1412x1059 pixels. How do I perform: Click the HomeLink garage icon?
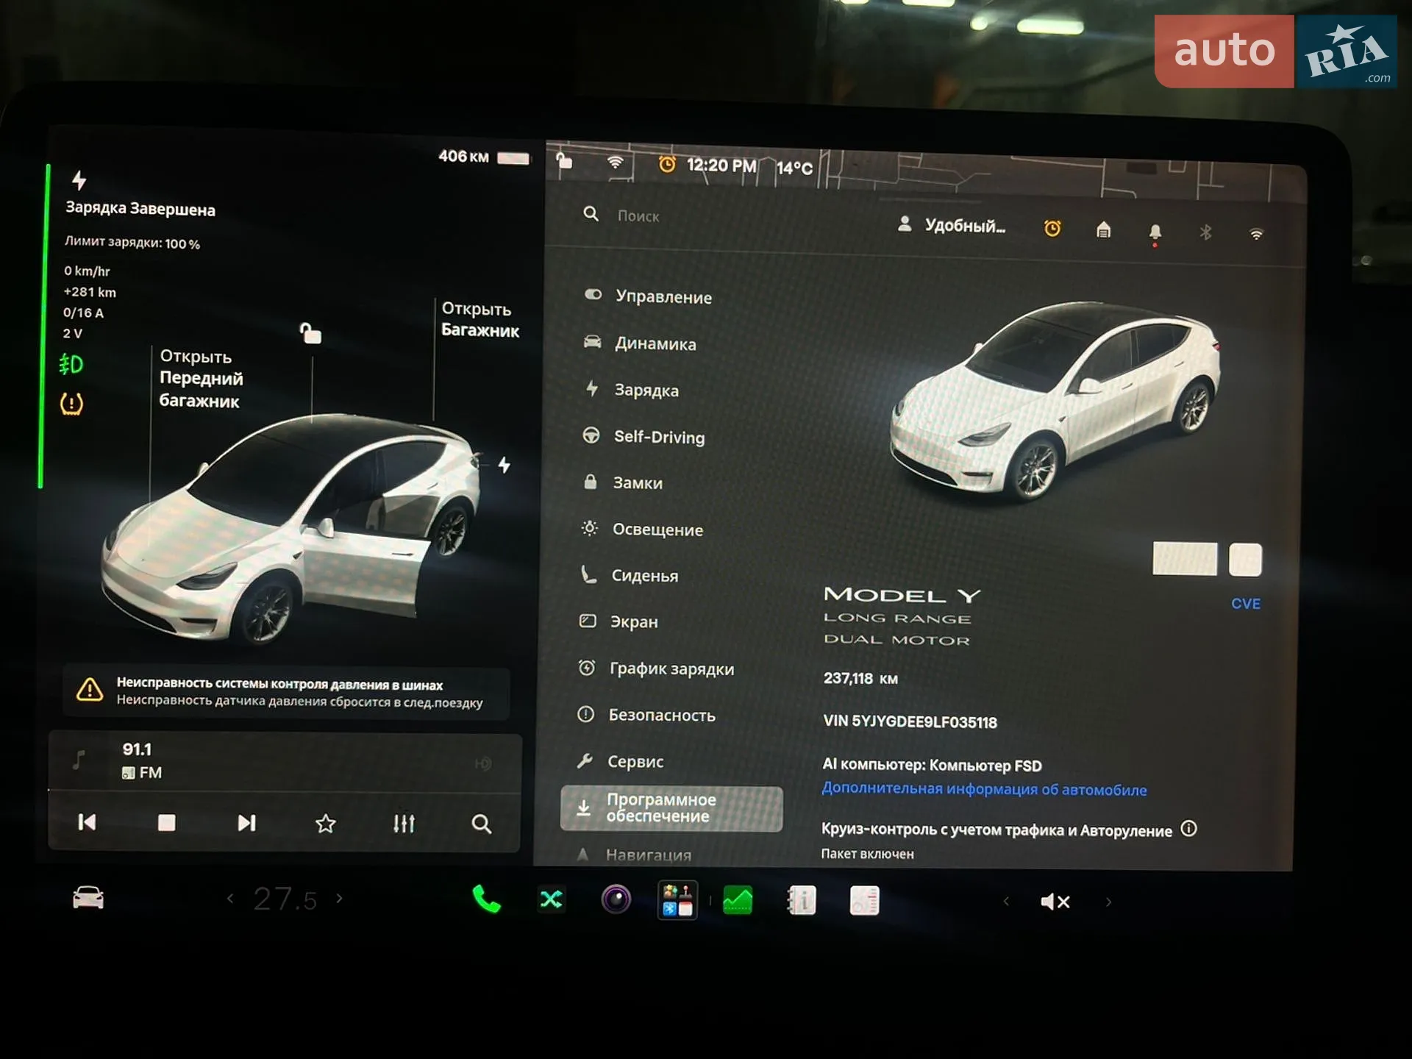point(1103,230)
